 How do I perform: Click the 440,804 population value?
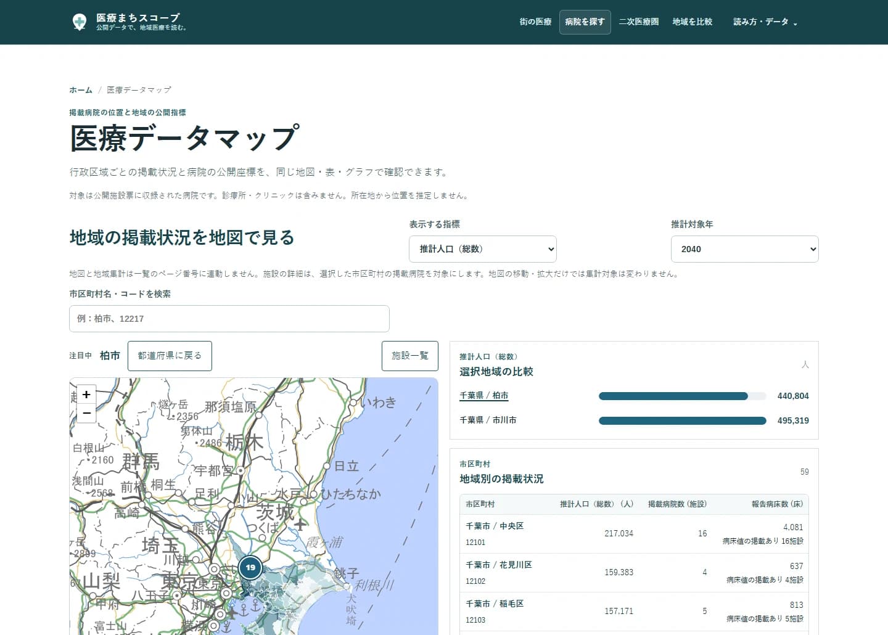pyautogui.click(x=793, y=396)
